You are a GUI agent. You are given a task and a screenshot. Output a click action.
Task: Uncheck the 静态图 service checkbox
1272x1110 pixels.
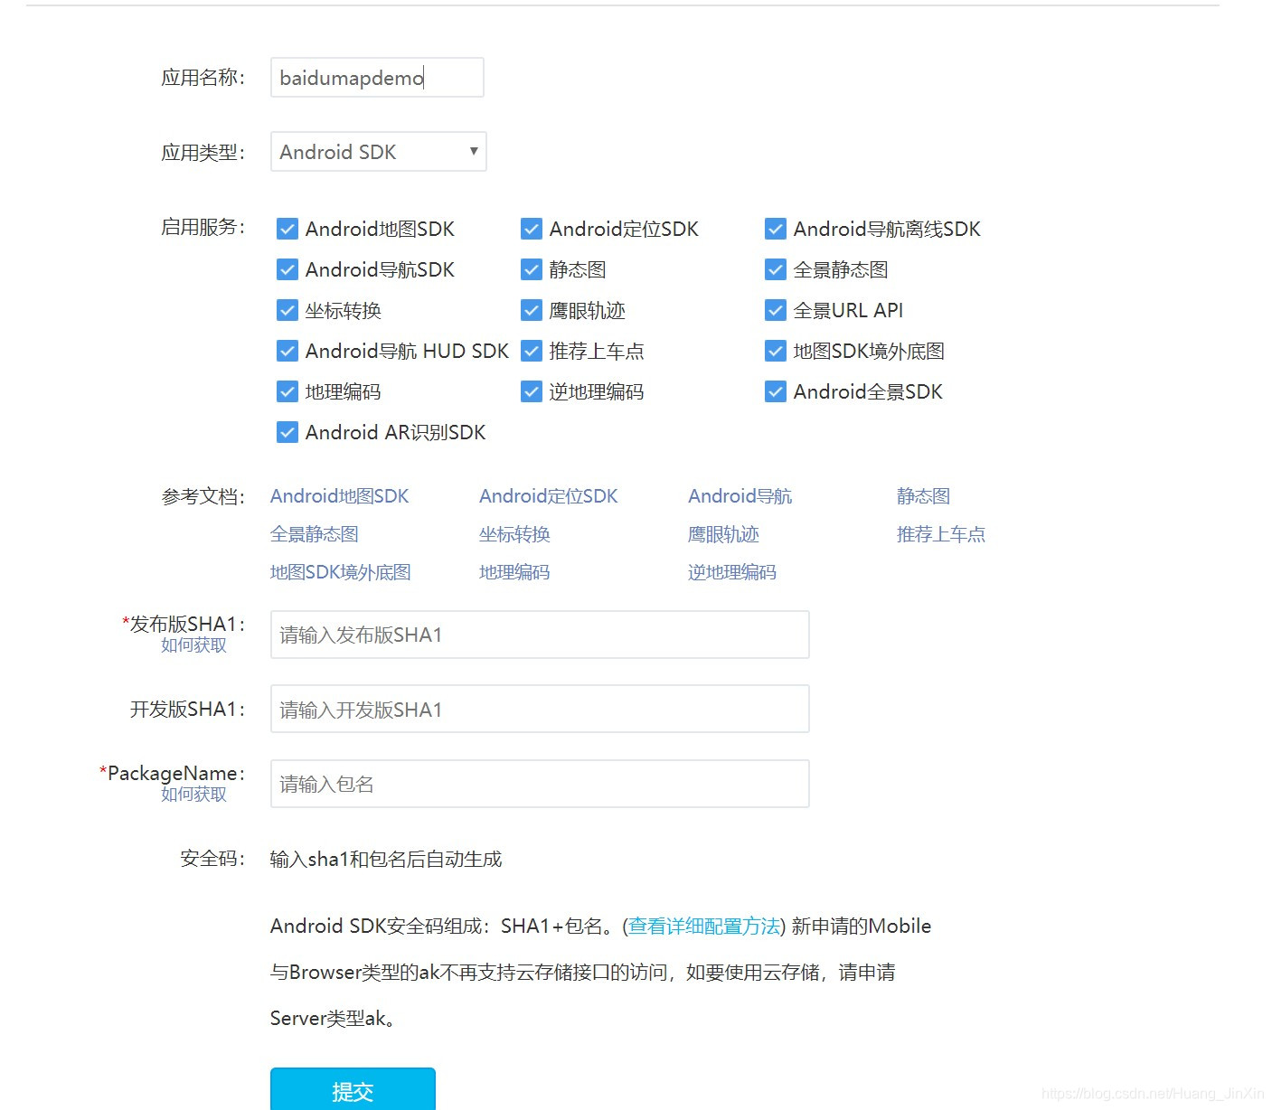click(x=532, y=269)
